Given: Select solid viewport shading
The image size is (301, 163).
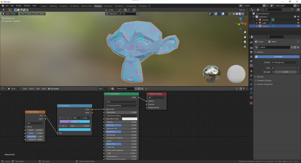Looking at the screenshot, I should pos(237,14).
